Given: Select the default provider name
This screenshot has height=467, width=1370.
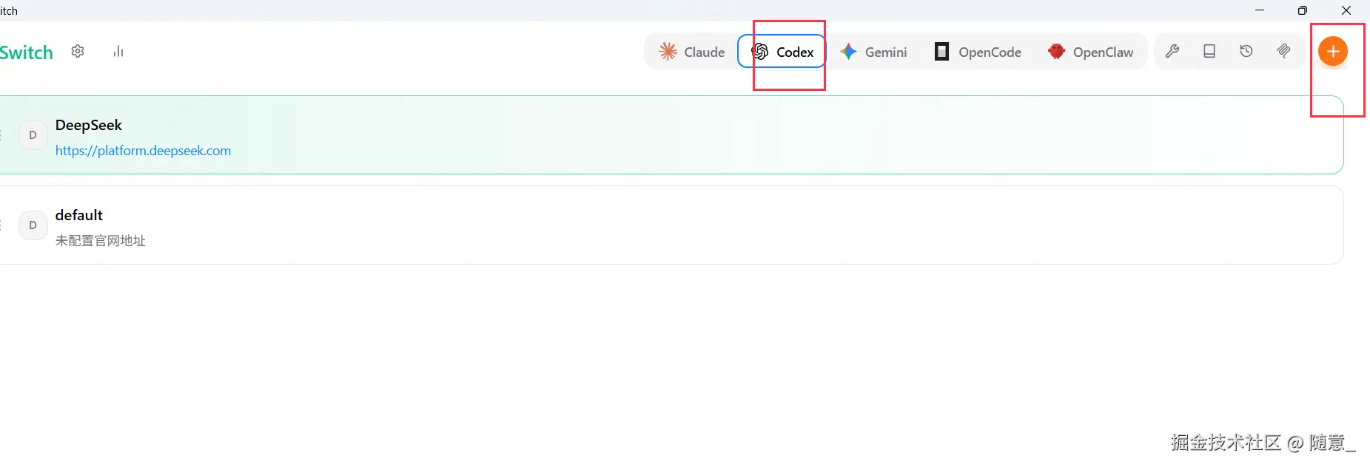Looking at the screenshot, I should click(79, 215).
